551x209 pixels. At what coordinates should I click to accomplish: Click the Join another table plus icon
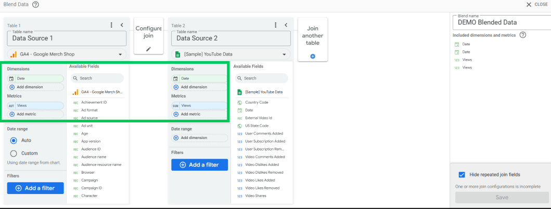(x=313, y=56)
